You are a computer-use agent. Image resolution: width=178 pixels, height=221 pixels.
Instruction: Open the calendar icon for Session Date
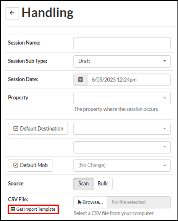80,80
